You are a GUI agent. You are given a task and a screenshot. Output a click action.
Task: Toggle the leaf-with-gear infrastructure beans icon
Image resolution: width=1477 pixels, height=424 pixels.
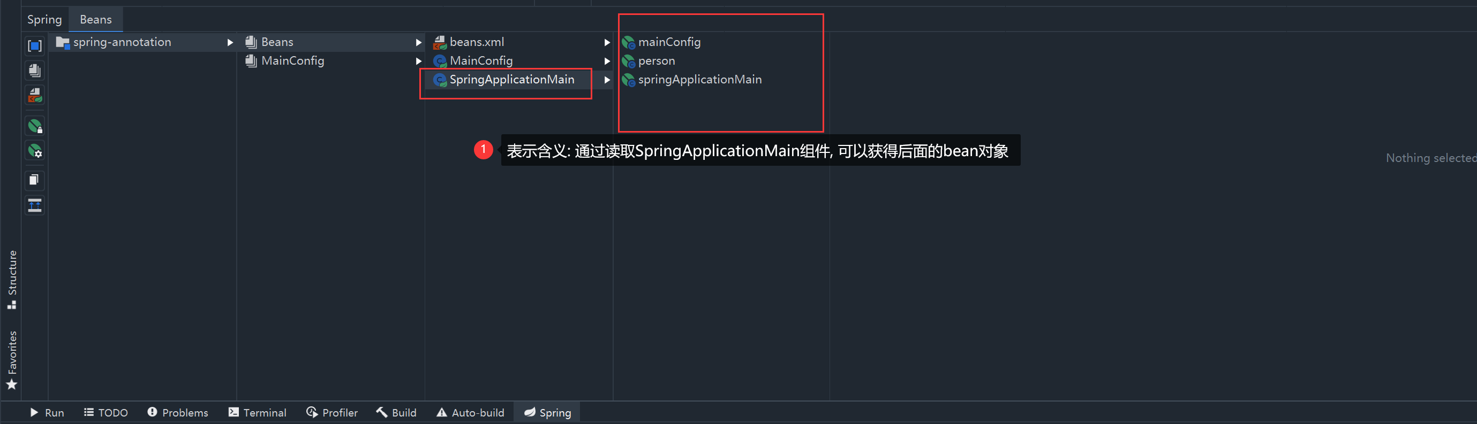pyautogui.click(x=35, y=151)
